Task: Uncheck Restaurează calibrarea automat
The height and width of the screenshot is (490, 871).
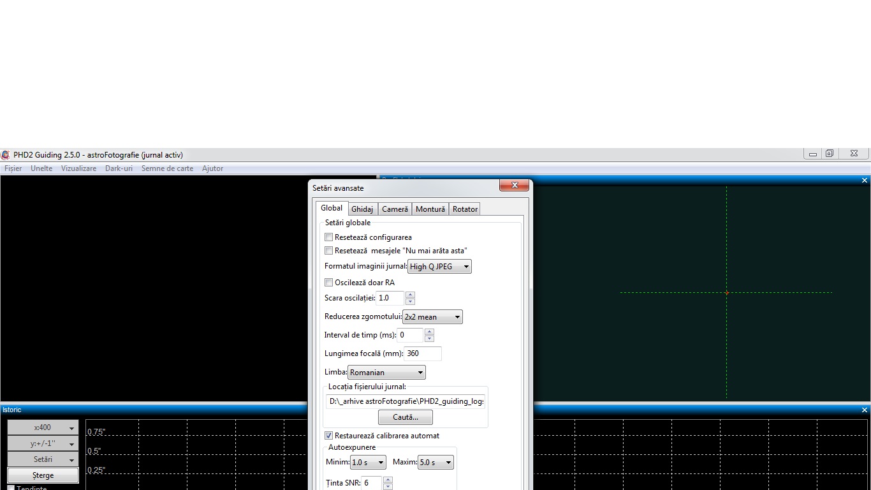Action: [x=329, y=436]
